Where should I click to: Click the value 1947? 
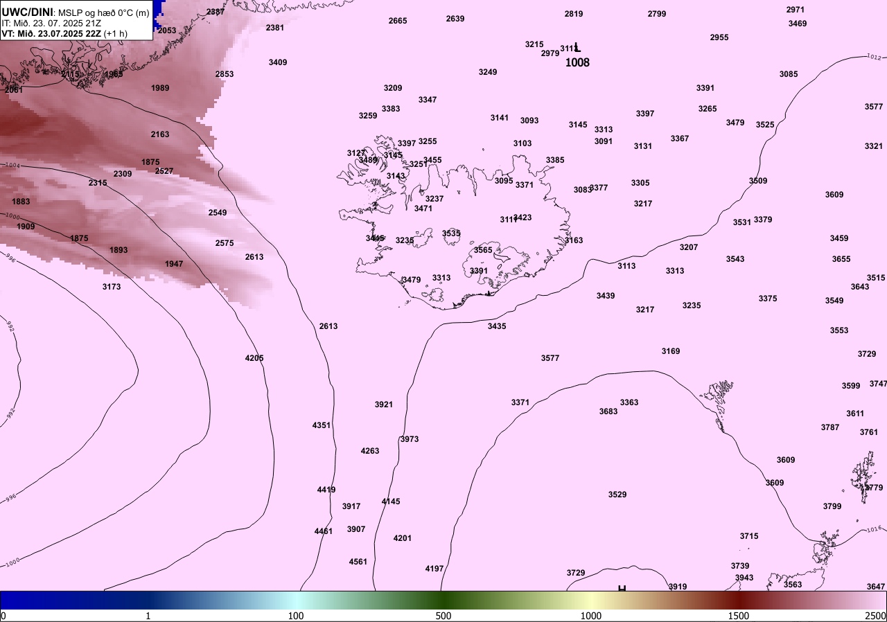tap(174, 264)
